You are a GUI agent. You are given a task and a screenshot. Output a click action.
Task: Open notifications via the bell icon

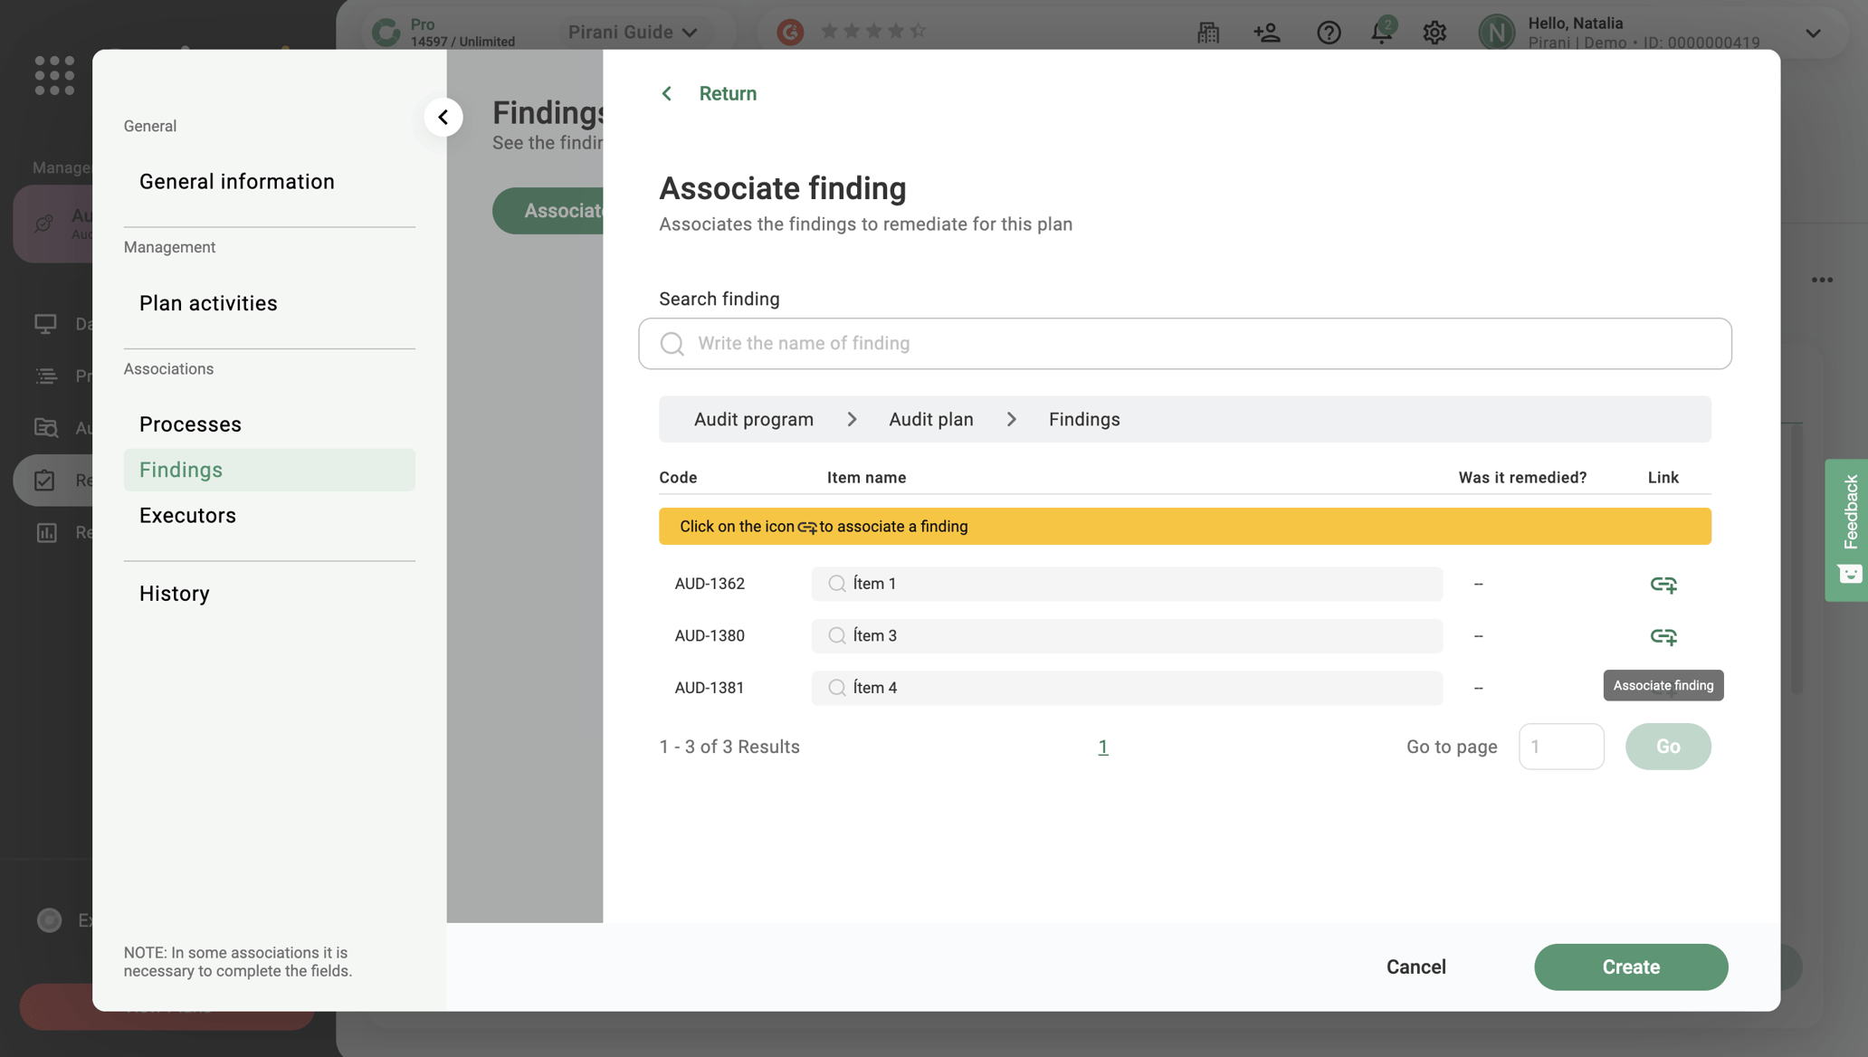click(x=1380, y=33)
